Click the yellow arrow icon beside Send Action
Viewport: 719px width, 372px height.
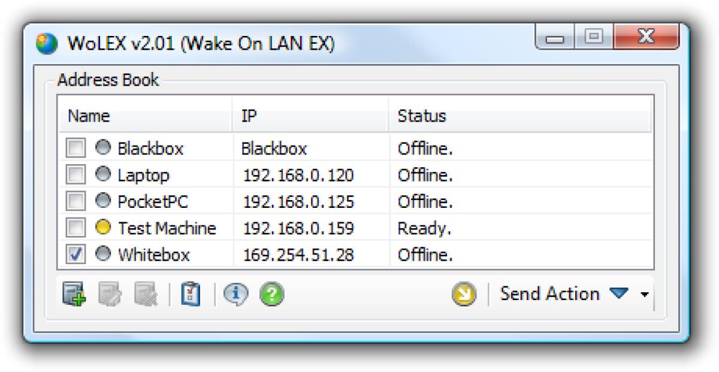[x=464, y=294]
